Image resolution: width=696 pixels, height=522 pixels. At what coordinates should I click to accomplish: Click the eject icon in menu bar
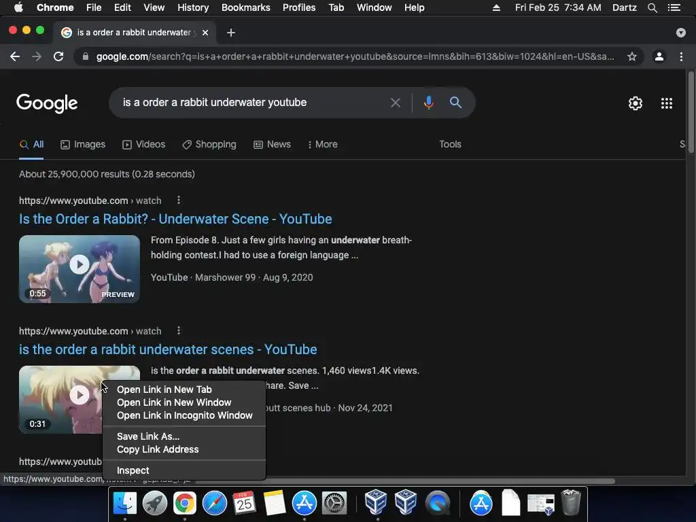coord(496,7)
